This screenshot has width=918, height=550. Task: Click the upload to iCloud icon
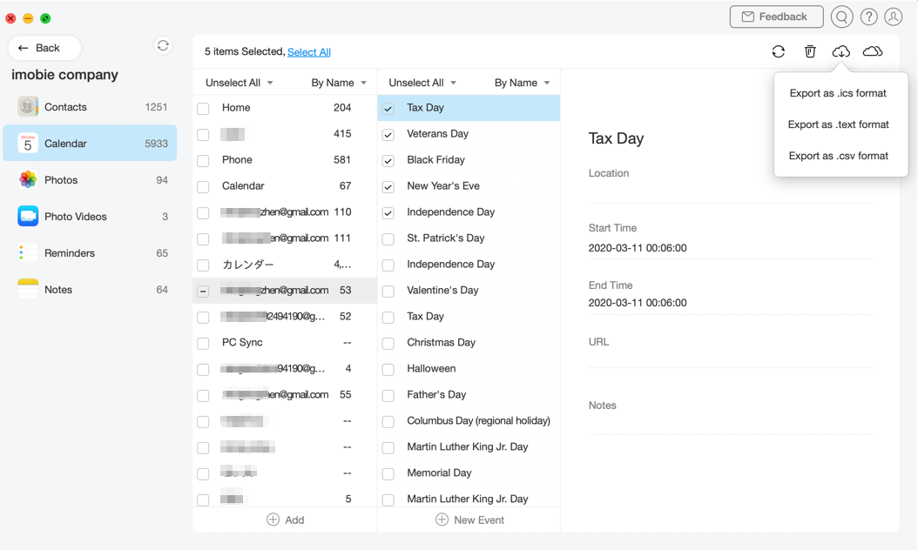[873, 51]
